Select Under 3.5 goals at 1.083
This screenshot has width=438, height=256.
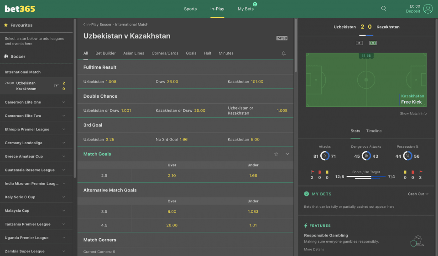pyautogui.click(x=253, y=211)
